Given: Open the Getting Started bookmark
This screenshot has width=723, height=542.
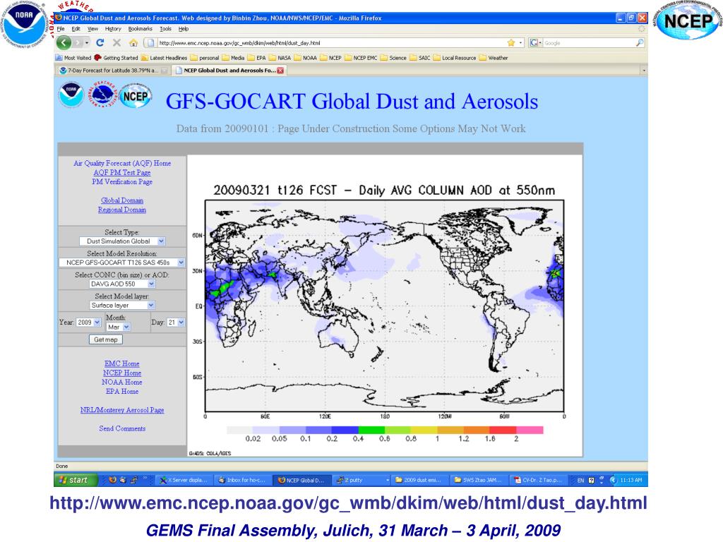Looking at the screenshot, I should (x=116, y=58).
